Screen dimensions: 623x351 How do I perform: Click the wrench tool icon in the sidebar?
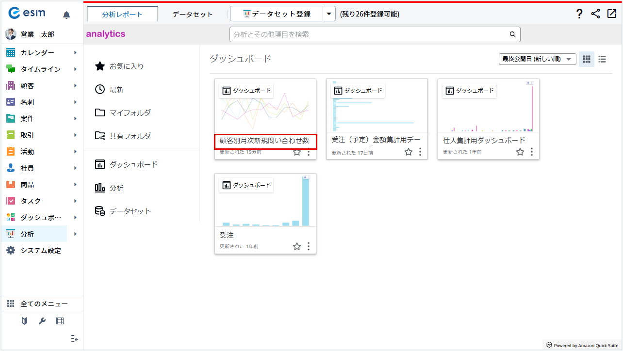(42, 321)
